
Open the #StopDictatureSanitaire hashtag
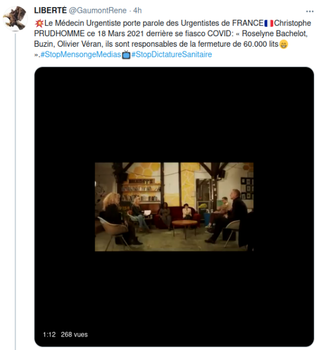[172, 54]
